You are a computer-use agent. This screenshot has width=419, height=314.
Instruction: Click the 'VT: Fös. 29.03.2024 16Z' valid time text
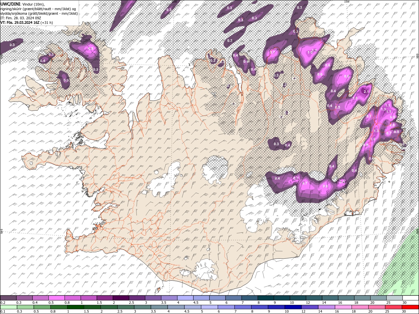point(20,23)
